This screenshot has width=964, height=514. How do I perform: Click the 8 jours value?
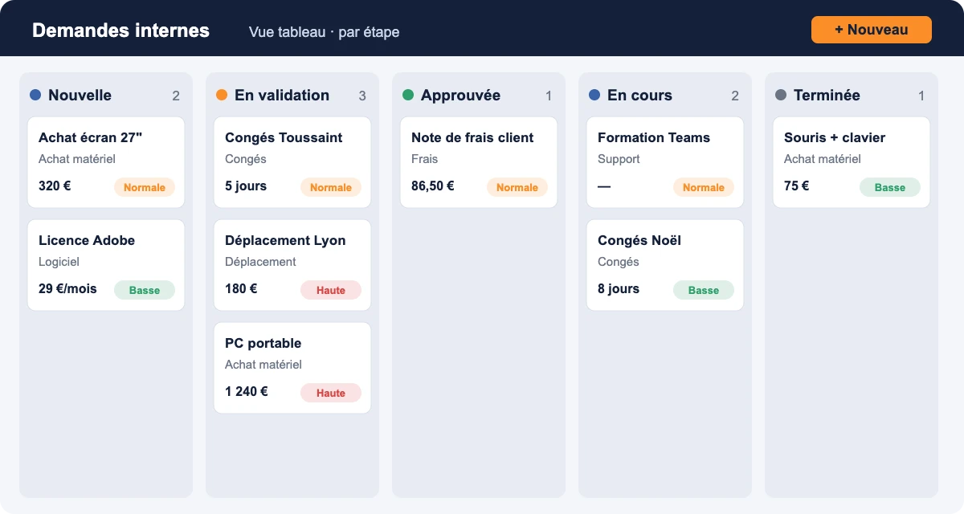point(619,288)
